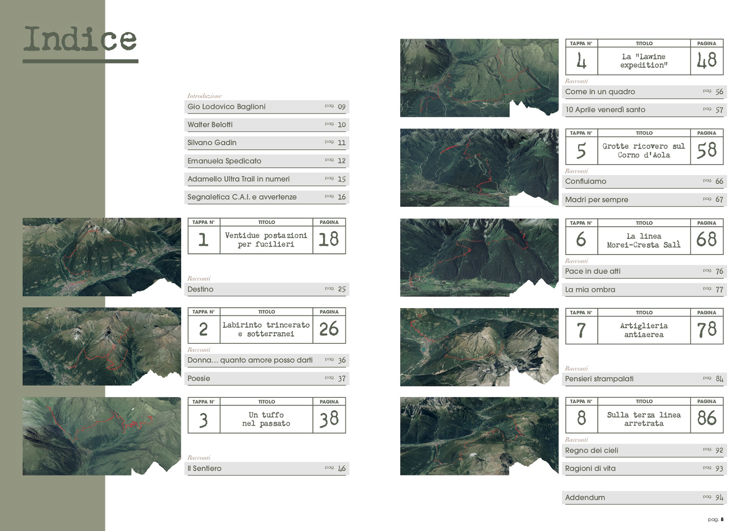Open the 'Poesie' entry
746x531 pixels.
(x=267, y=379)
